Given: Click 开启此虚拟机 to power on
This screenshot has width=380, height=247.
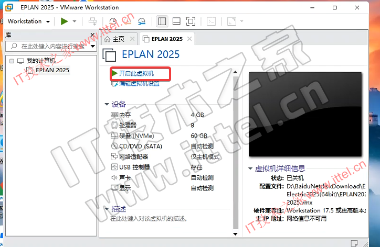Looking at the screenshot, I should tap(136, 73).
